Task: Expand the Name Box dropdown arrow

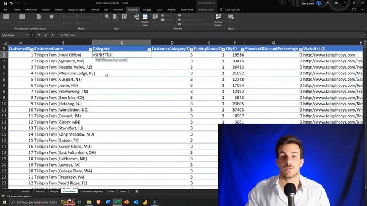Action: pyautogui.click(x=28, y=35)
